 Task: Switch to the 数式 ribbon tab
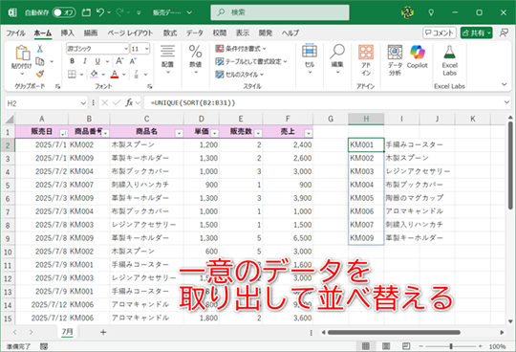click(170, 33)
